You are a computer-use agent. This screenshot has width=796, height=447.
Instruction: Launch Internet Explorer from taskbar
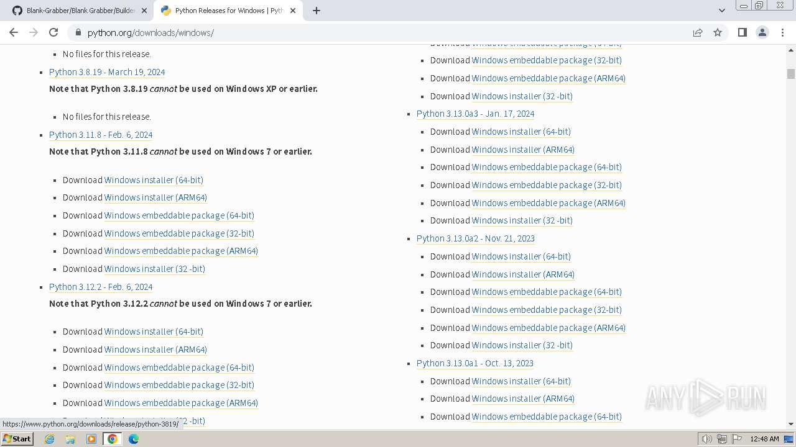50,439
